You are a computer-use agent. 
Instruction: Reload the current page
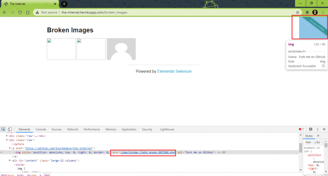20,13
